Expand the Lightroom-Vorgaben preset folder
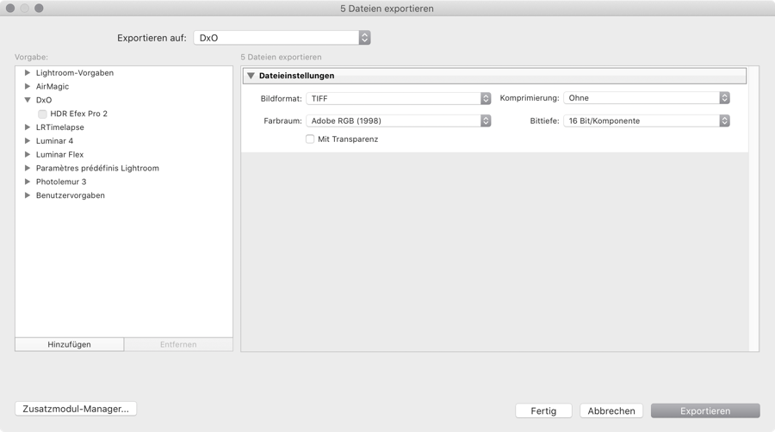775x432 pixels. [x=28, y=72]
